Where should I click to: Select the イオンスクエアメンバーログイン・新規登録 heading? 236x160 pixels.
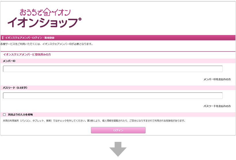coord(30,38)
